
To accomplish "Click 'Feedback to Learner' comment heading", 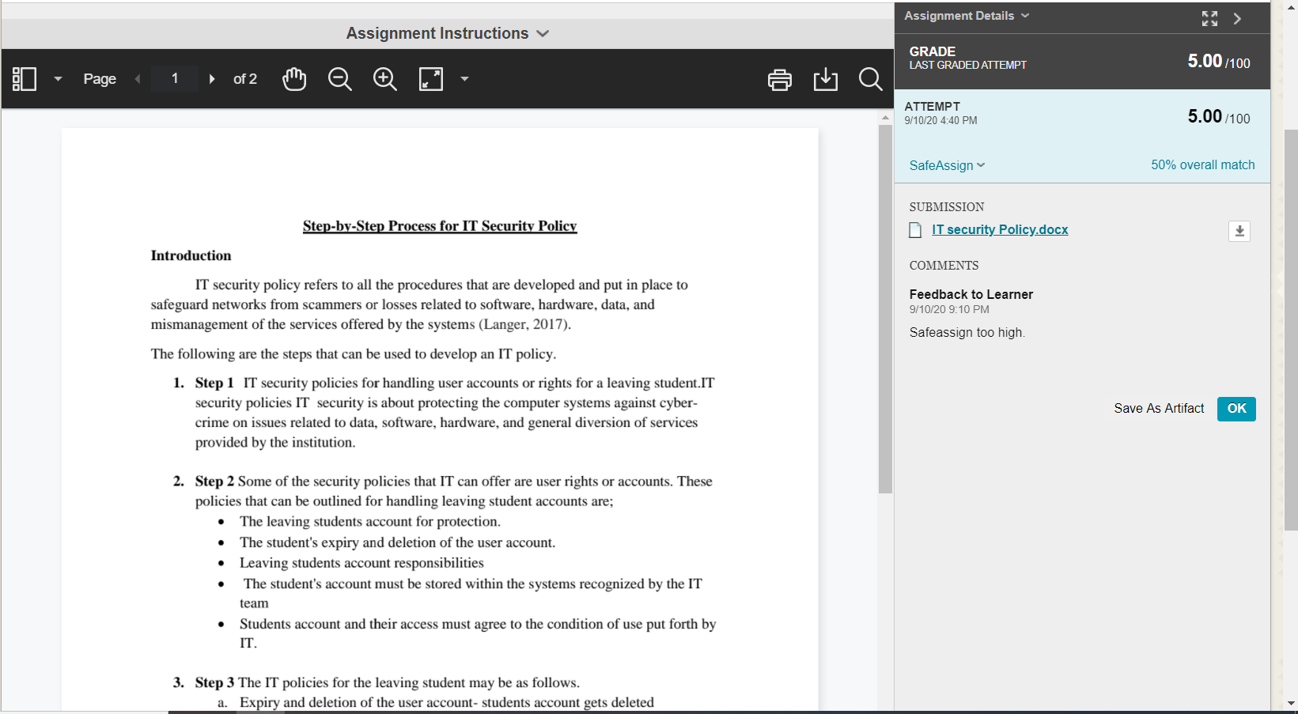I will point(971,294).
